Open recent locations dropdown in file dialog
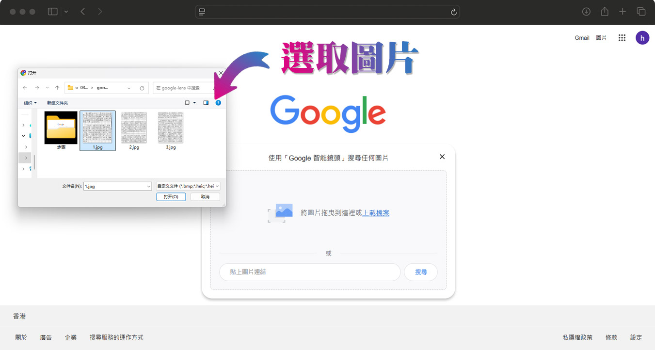Screen dimensions: 655x350 [47, 88]
